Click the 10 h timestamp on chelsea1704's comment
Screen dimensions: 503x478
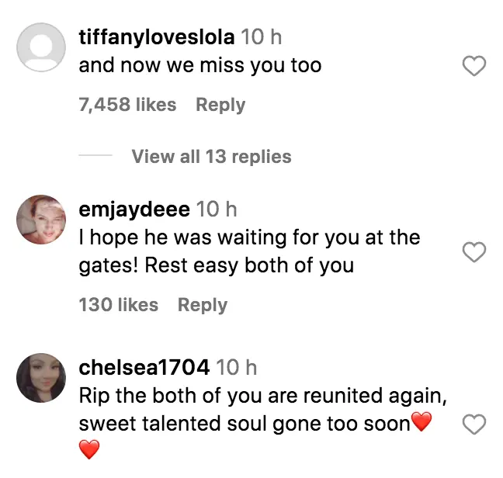(237, 367)
